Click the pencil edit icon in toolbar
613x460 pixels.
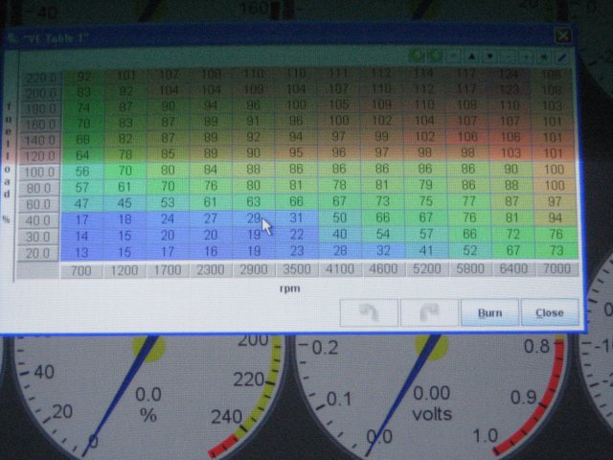tap(561, 58)
